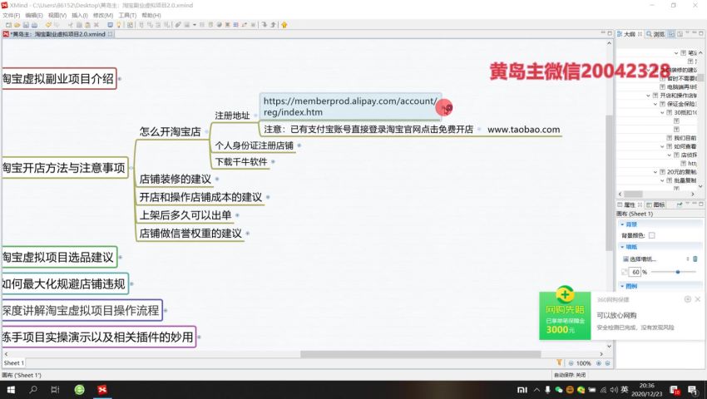Close the 360网购保镖 popup

[698, 299]
